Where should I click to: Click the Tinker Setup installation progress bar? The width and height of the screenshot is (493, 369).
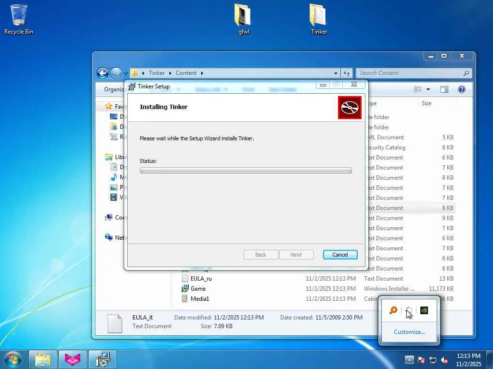pos(246,171)
